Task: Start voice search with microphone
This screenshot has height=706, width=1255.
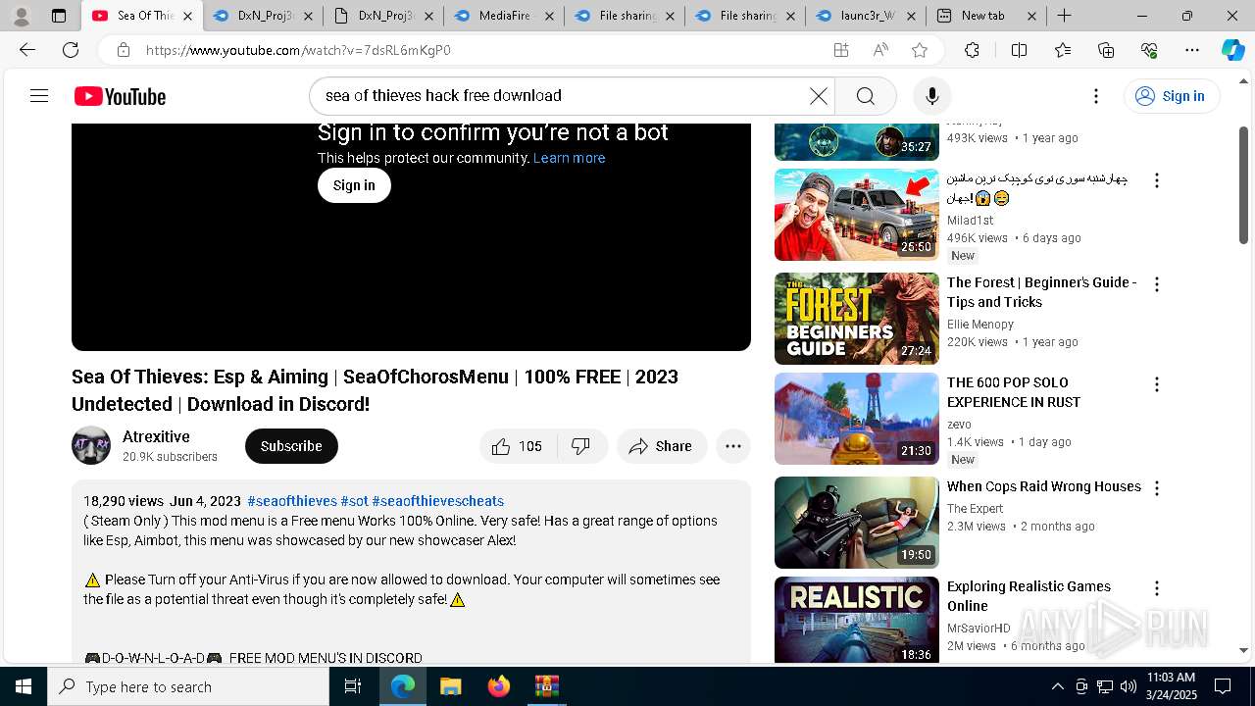Action: [931, 96]
